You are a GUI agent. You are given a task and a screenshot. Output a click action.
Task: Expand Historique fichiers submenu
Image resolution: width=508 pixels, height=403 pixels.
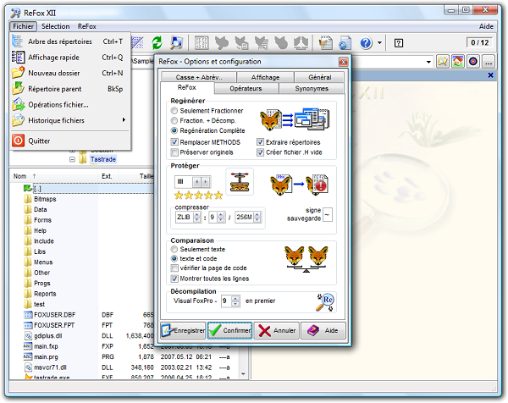70,120
